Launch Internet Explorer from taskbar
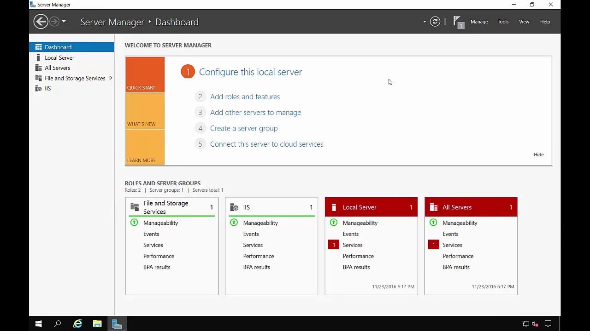 tap(77, 324)
